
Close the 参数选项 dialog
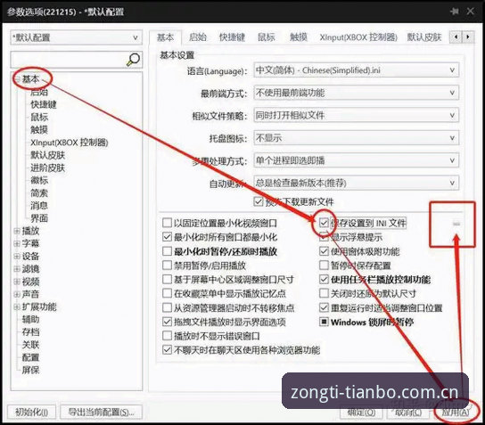471,12
